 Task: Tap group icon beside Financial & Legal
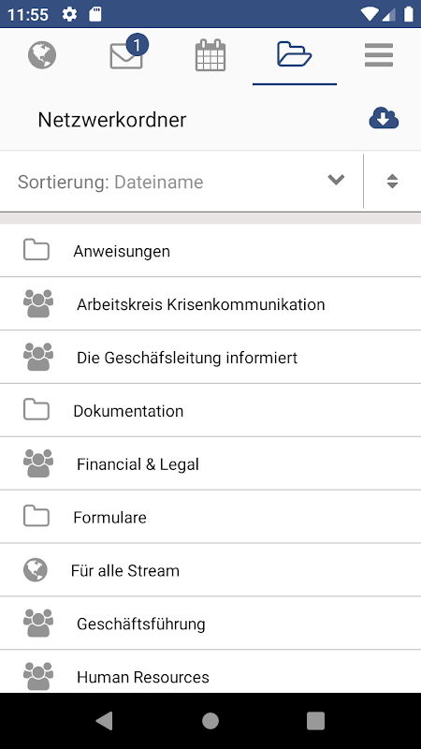[x=38, y=463]
